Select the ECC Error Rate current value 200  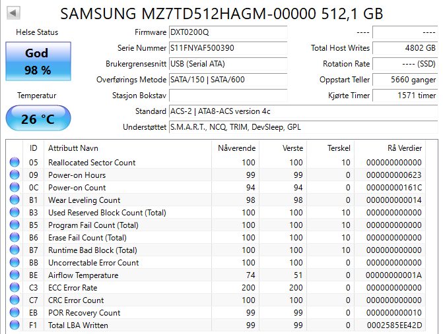[x=248, y=288]
